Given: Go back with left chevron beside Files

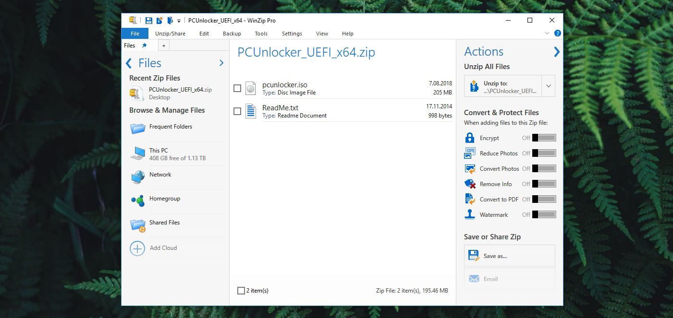Looking at the screenshot, I should tap(129, 63).
